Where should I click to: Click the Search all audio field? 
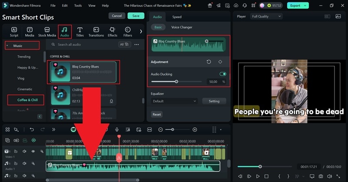click(84, 45)
